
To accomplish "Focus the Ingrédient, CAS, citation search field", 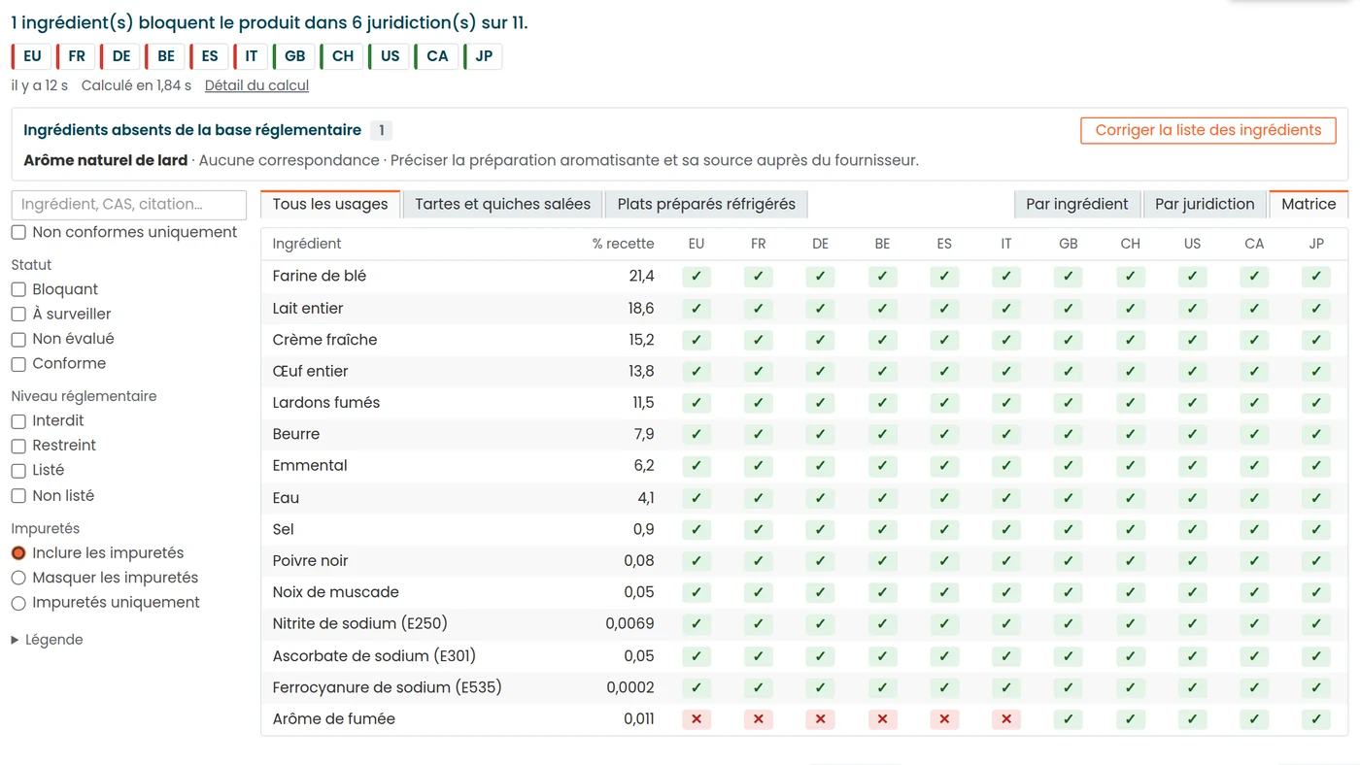I will [x=129, y=205].
